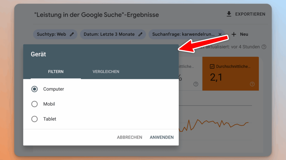Click the 2,1 average position value
Screen dimensions: 286x160
(216, 77)
